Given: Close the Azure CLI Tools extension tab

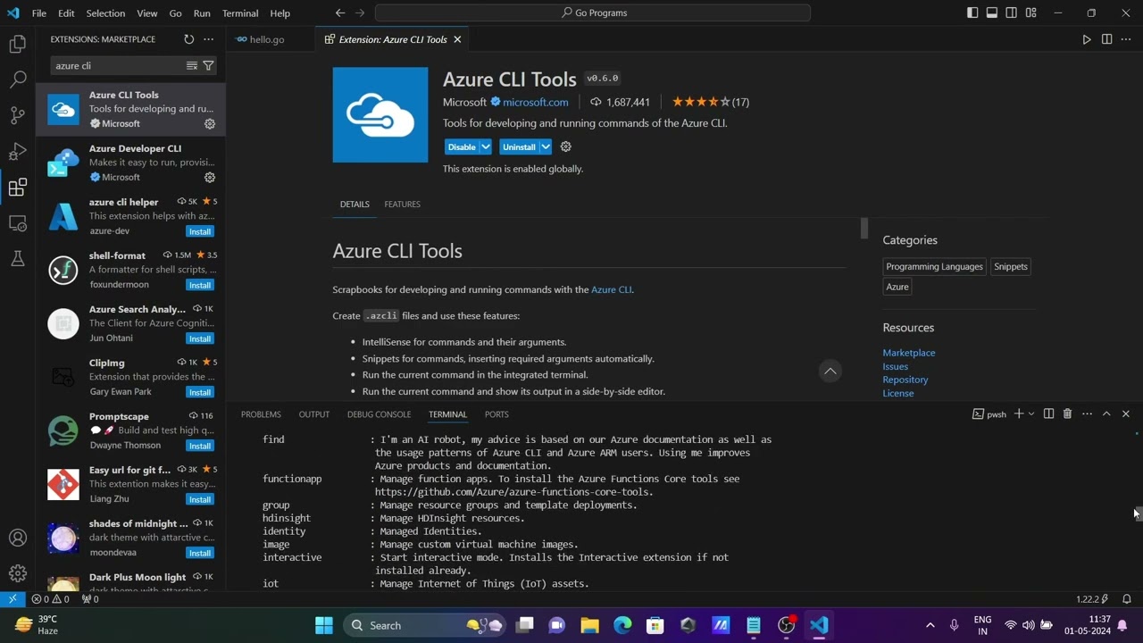Looking at the screenshot, I should 457,39.
